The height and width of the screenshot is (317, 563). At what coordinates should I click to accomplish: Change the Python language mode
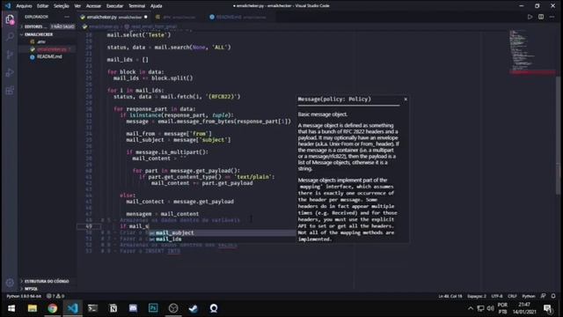(x=529, y=296)
